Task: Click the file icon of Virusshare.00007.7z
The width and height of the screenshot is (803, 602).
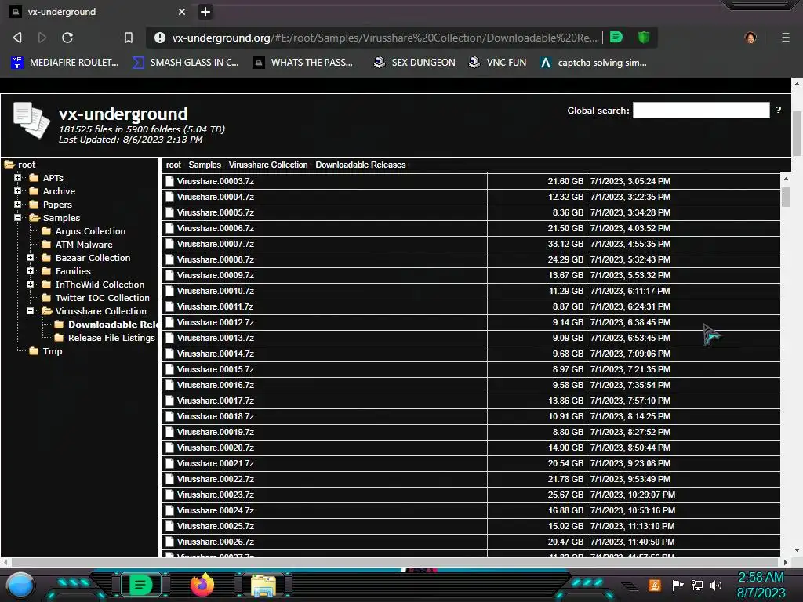Action: coord(169,244)
